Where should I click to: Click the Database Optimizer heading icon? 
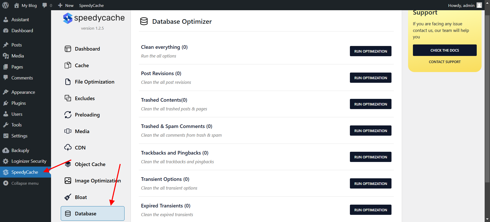click(144, 21)
